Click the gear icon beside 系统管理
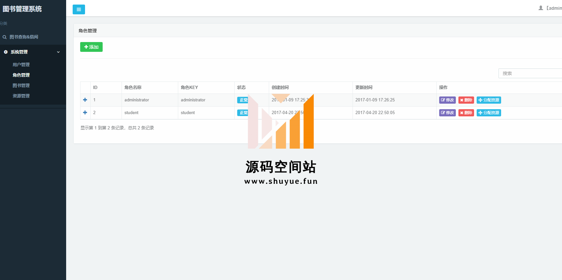The height and width of the screenshot is (280, 562). [x=6, y=52]
